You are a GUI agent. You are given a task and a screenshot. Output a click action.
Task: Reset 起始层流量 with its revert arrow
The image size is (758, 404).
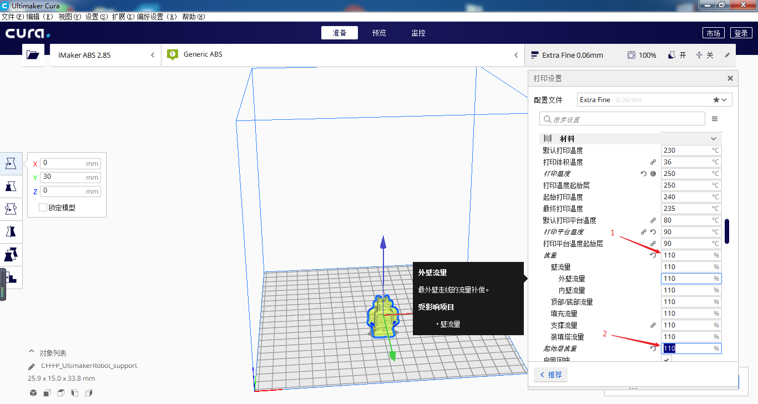pyautogui.click(x=653, y=349)
